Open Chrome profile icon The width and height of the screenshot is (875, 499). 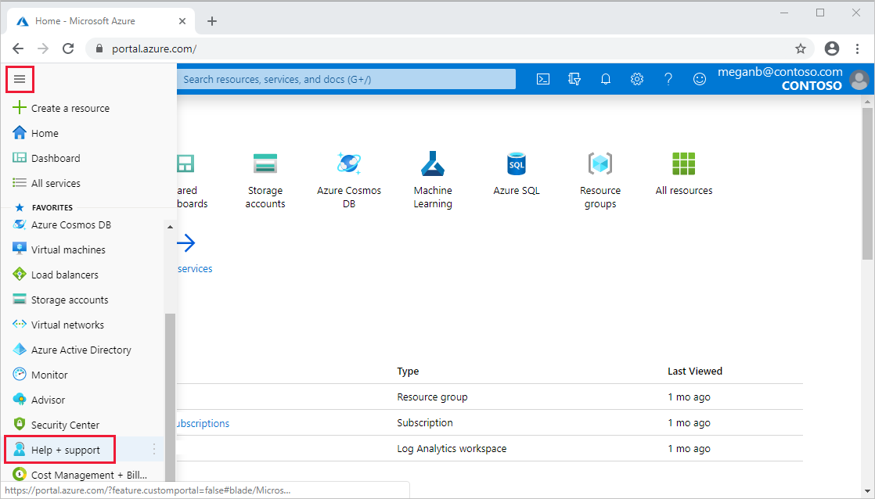[x=831, y=48]
